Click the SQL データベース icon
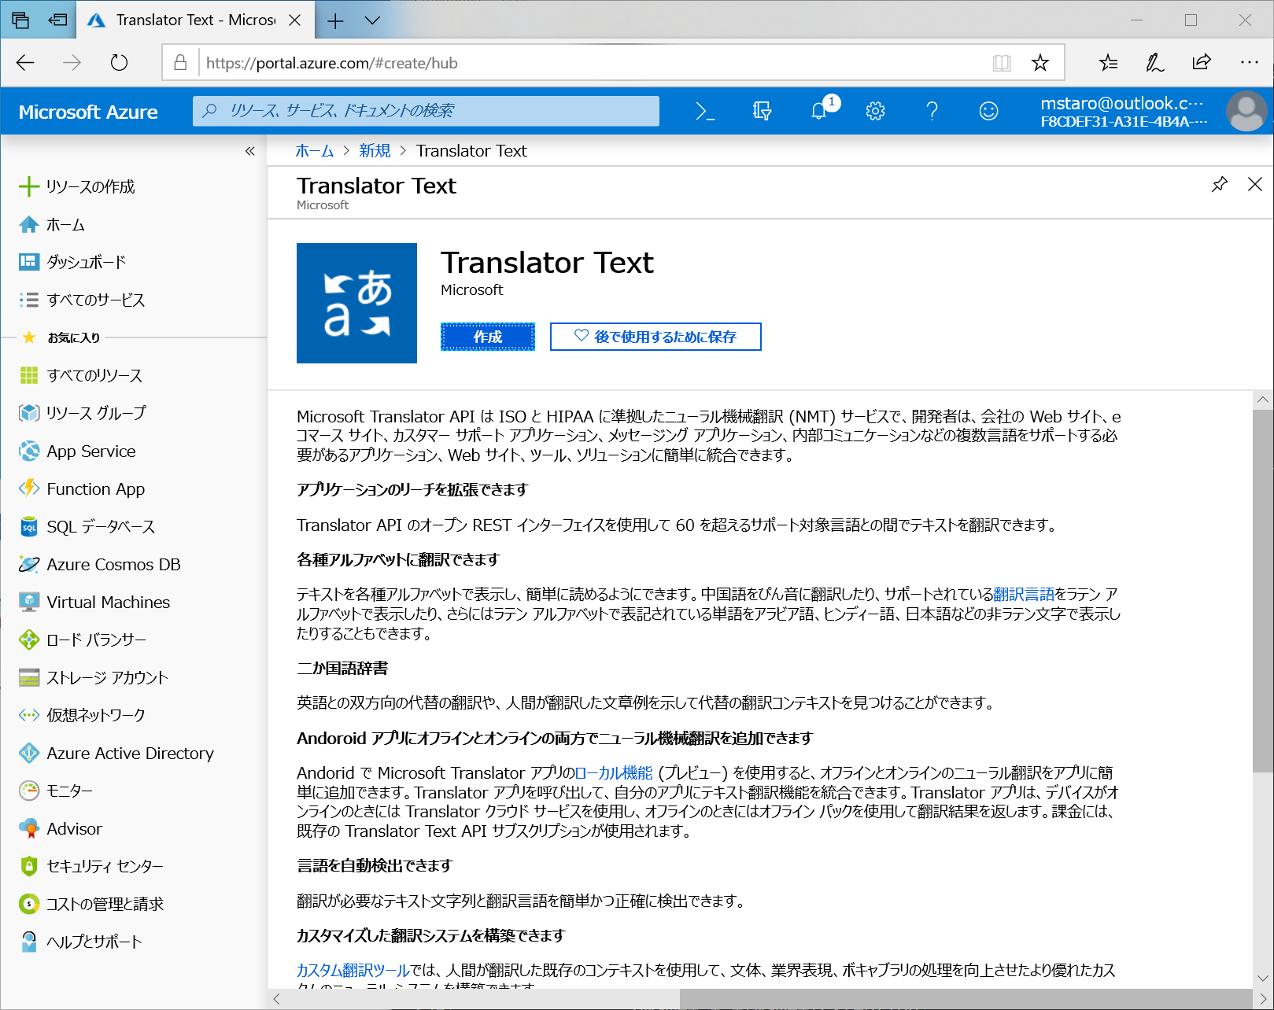This screenshot has height=1010, width=1274. (29, 526)
